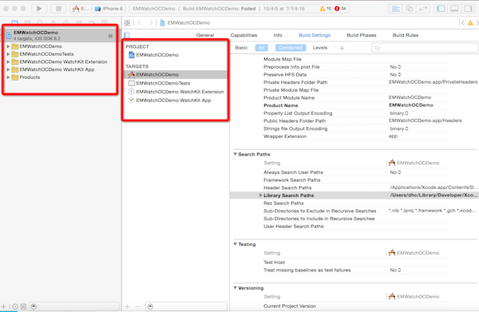Select the Basic settings filter
The height and width of the screenshot is (312, 479).
241,48
